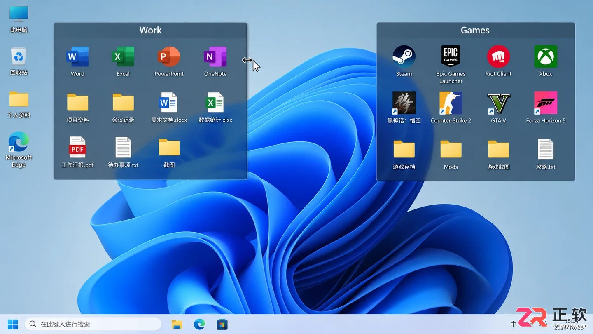Select the 游戏存档 folder

click(x=404, y=149)
